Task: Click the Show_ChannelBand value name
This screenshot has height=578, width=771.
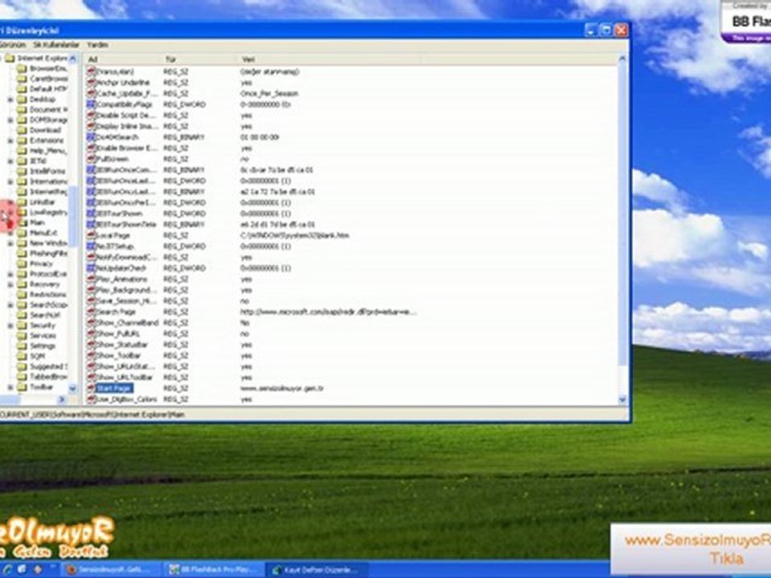Action: [128, 323]
